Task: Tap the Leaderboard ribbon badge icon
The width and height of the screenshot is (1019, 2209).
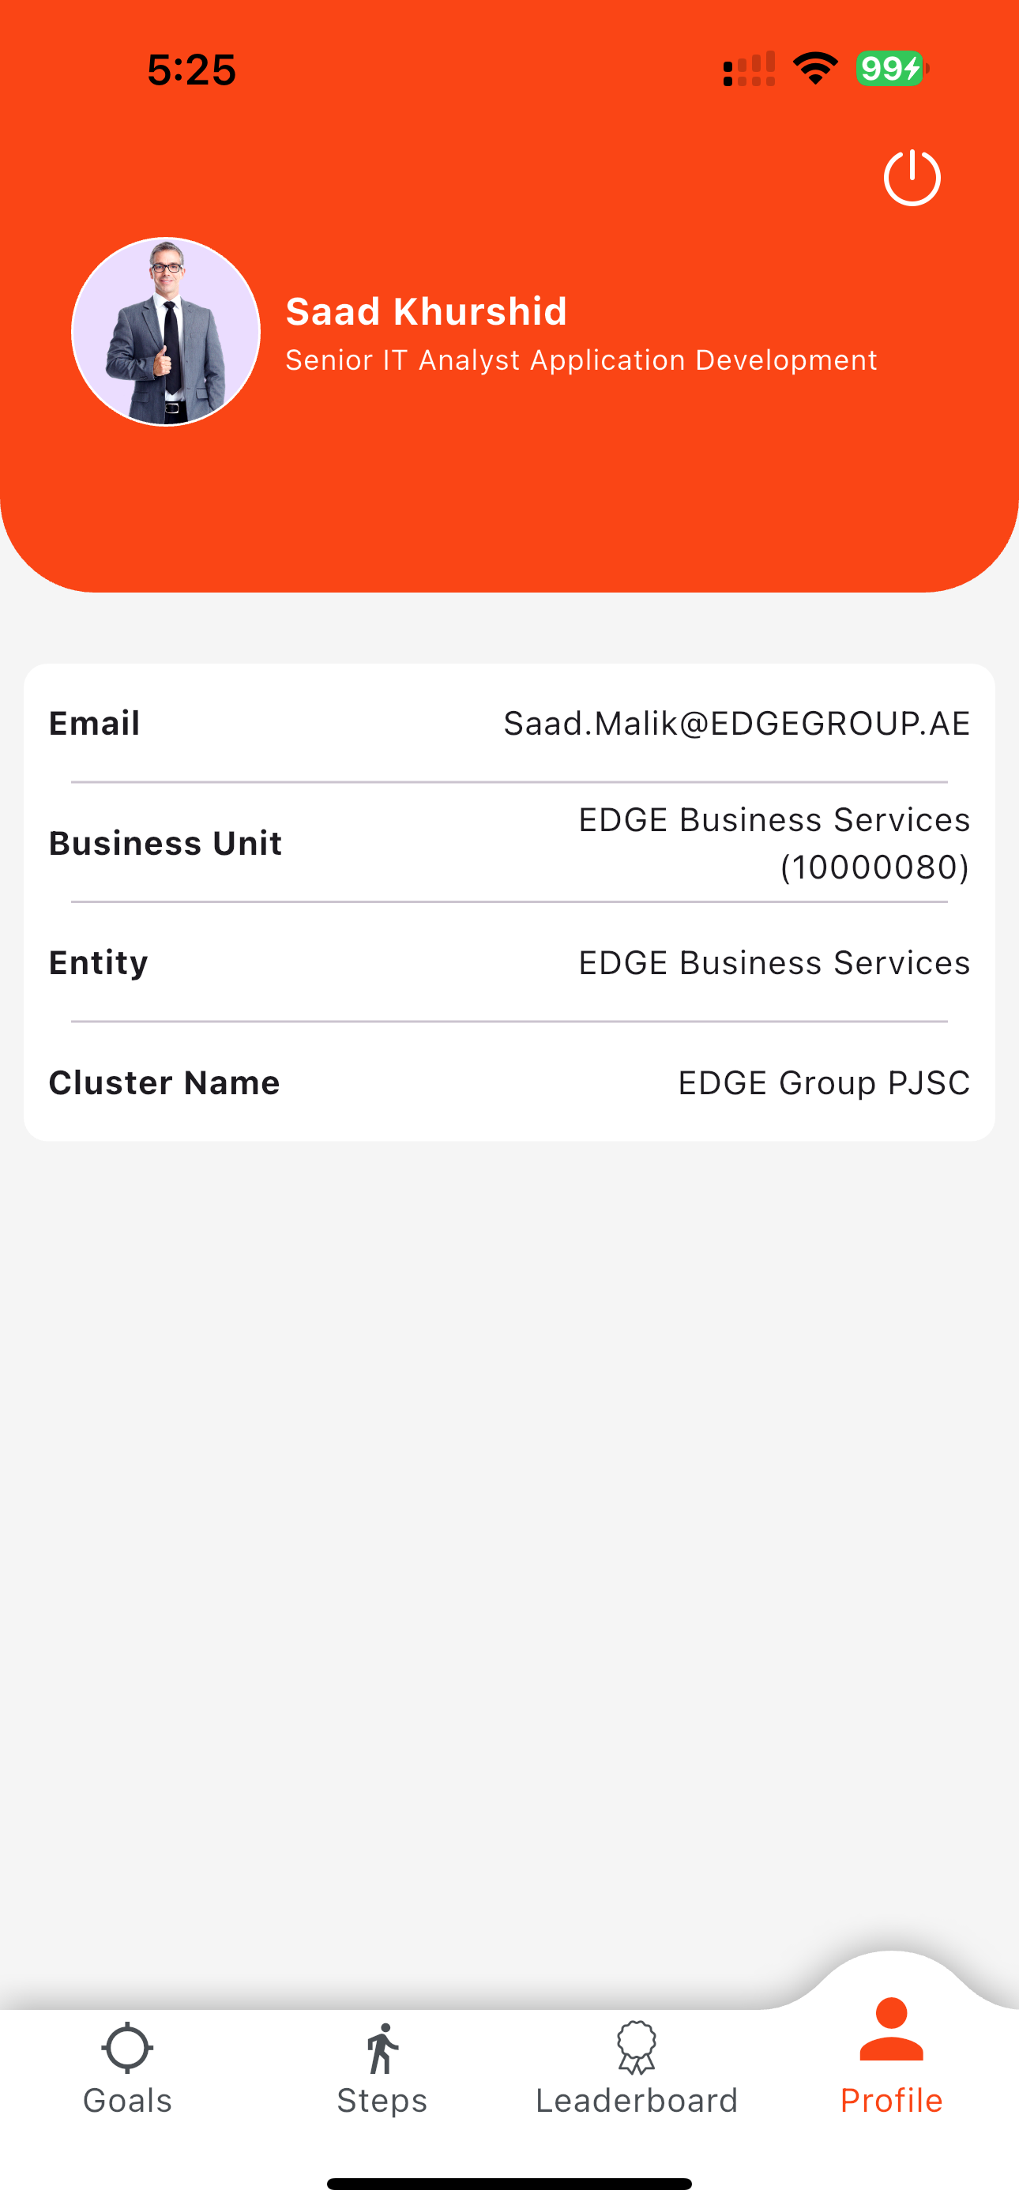Action: [637, 2048]
